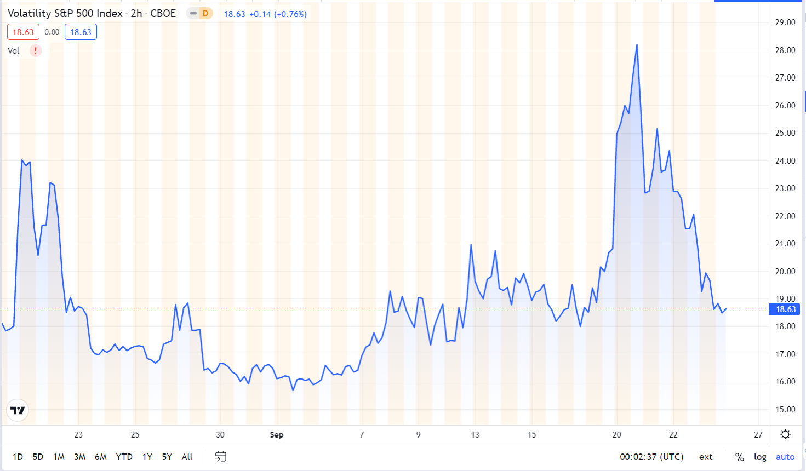This screenshot has width=806, height=471.
Task: Toggle log scale mode
Action: (x=760, y=457)
